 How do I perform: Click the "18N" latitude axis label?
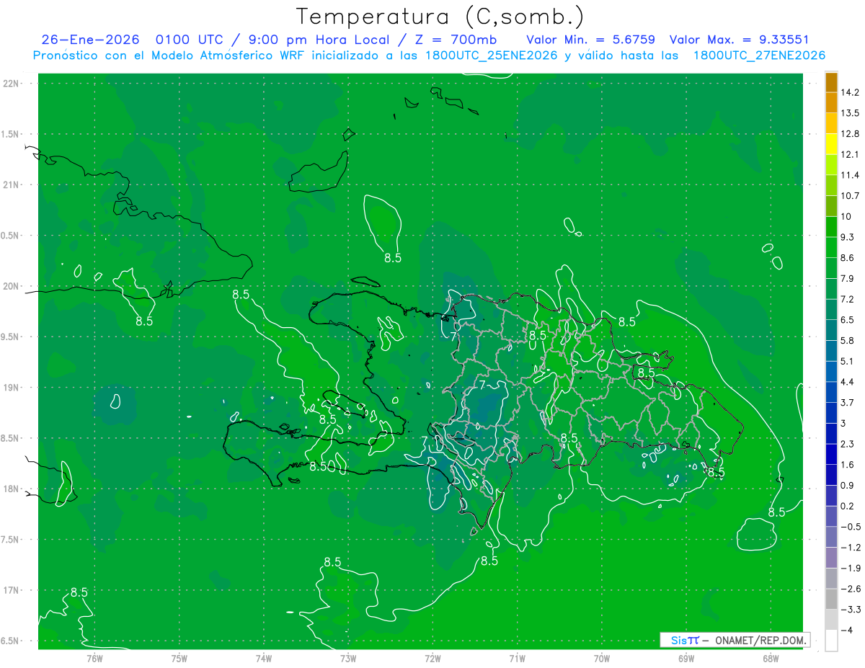point(11,489)
